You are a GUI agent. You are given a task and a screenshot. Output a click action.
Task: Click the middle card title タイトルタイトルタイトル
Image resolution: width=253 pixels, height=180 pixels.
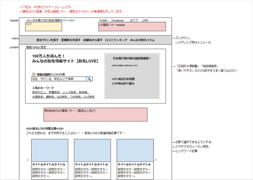[91, 164]
